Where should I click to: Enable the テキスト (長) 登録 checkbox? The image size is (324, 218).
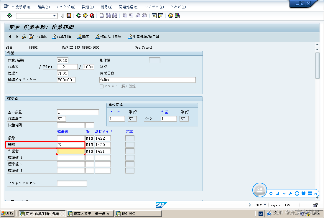[x=101, y=86]
